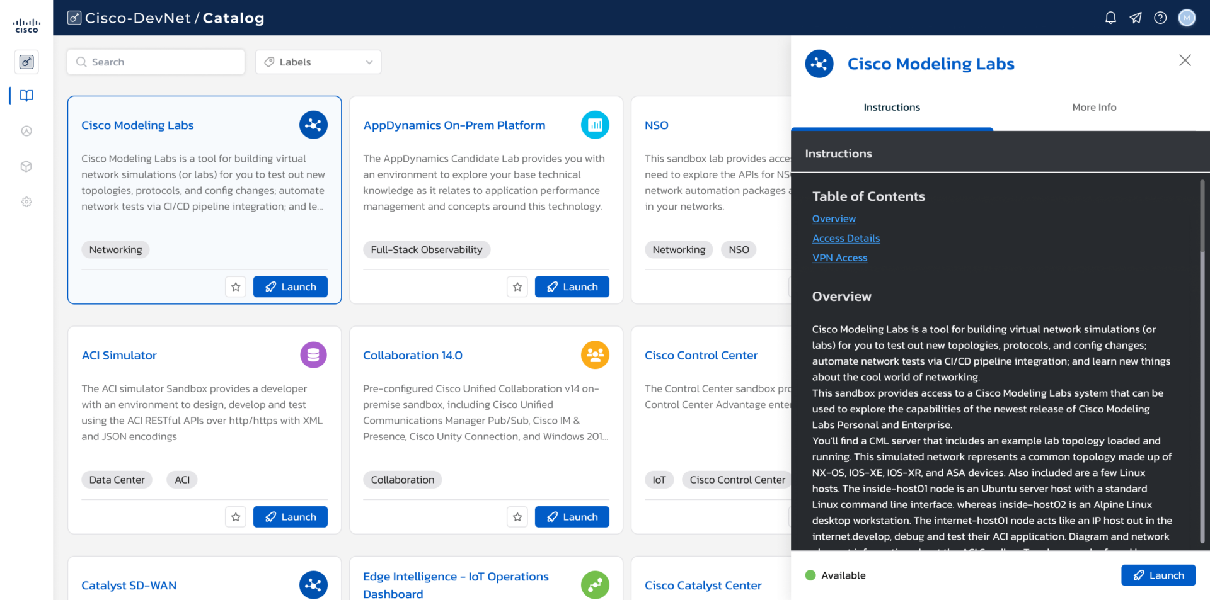Screen dimensions: 1210x600
Task: Favorite the AppDynamics On-Prem Platform card
Action: click(x=517, y=286)
